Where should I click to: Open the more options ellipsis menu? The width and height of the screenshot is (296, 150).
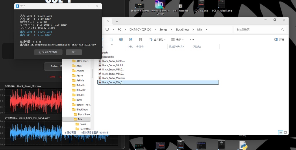(x=192, y=39)
